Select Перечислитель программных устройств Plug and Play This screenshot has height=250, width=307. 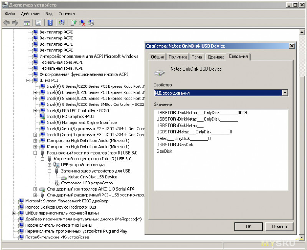click(x=76, y=231)
